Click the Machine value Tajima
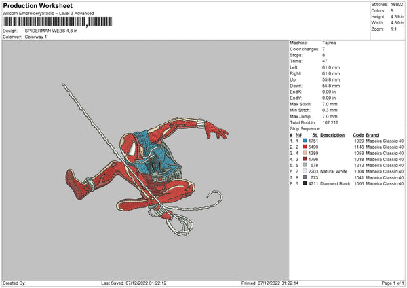The image size is (407, 288). (329, 43)
